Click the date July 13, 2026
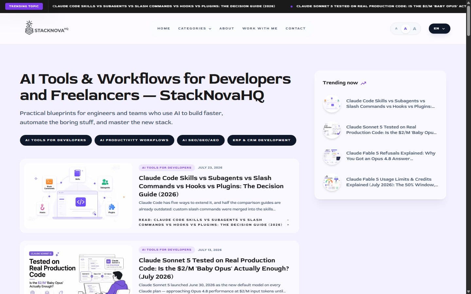The width and height of the screenshot is (471, 294). coord(210,250)
